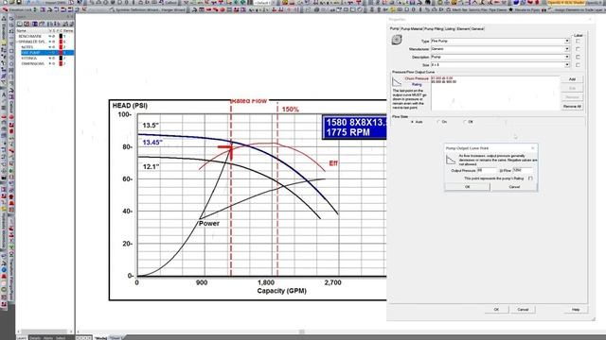
Task: Select SPRINKLER SYS layer row
Action: coord(31,42)
